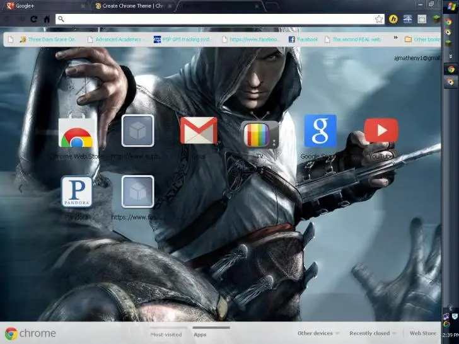
Task: Open the TV app tile
Action: point(260,133)
